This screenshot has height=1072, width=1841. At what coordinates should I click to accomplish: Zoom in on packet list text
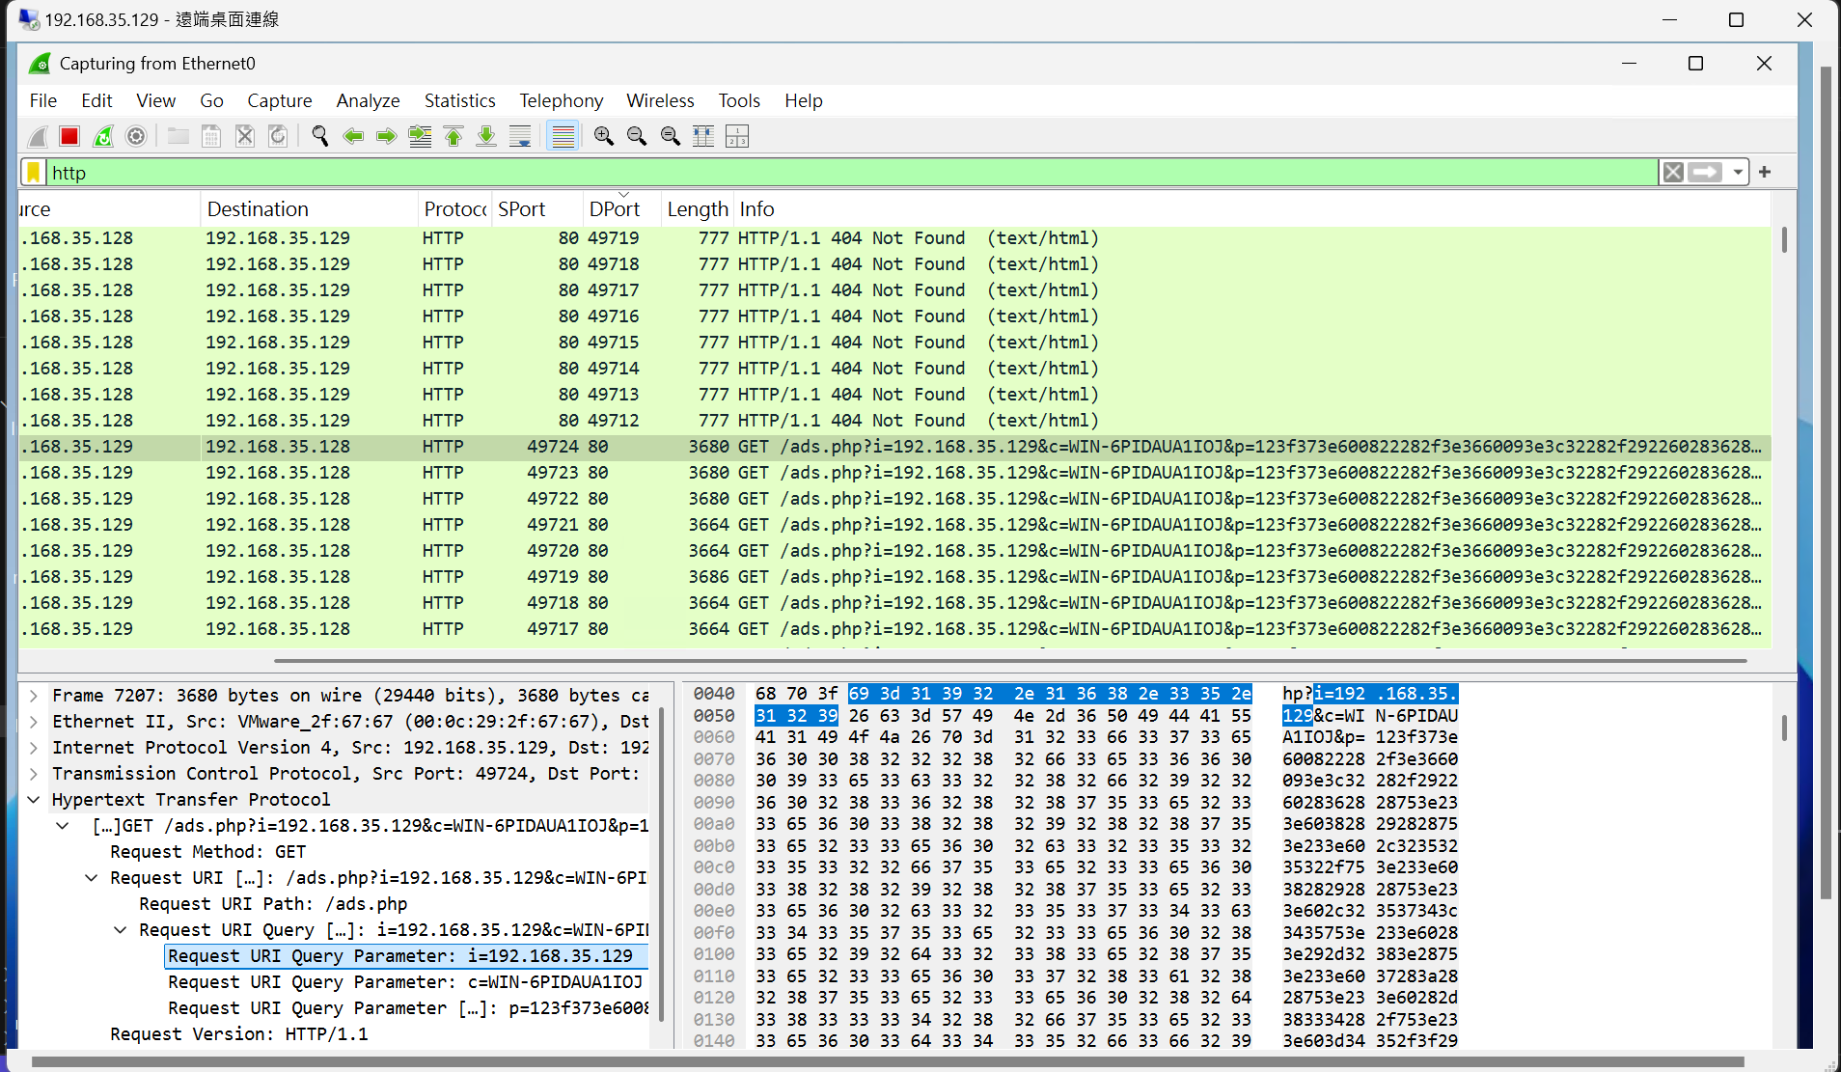[x=603, y=135]
